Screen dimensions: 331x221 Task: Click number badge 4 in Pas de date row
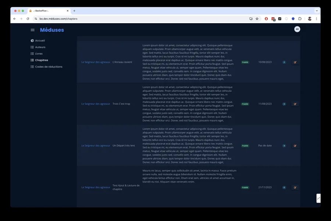(x=284, y=146)
